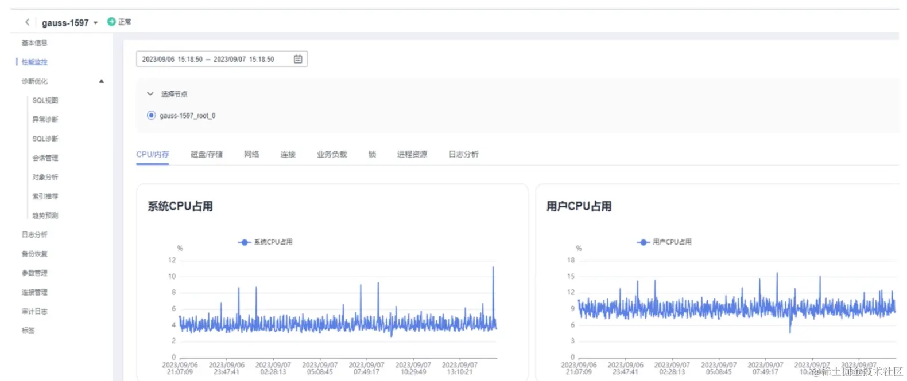Toggle the 系统CPU占用 chart legend
Viewport: 907px width, 381px height.
click(x=265, y=242)
